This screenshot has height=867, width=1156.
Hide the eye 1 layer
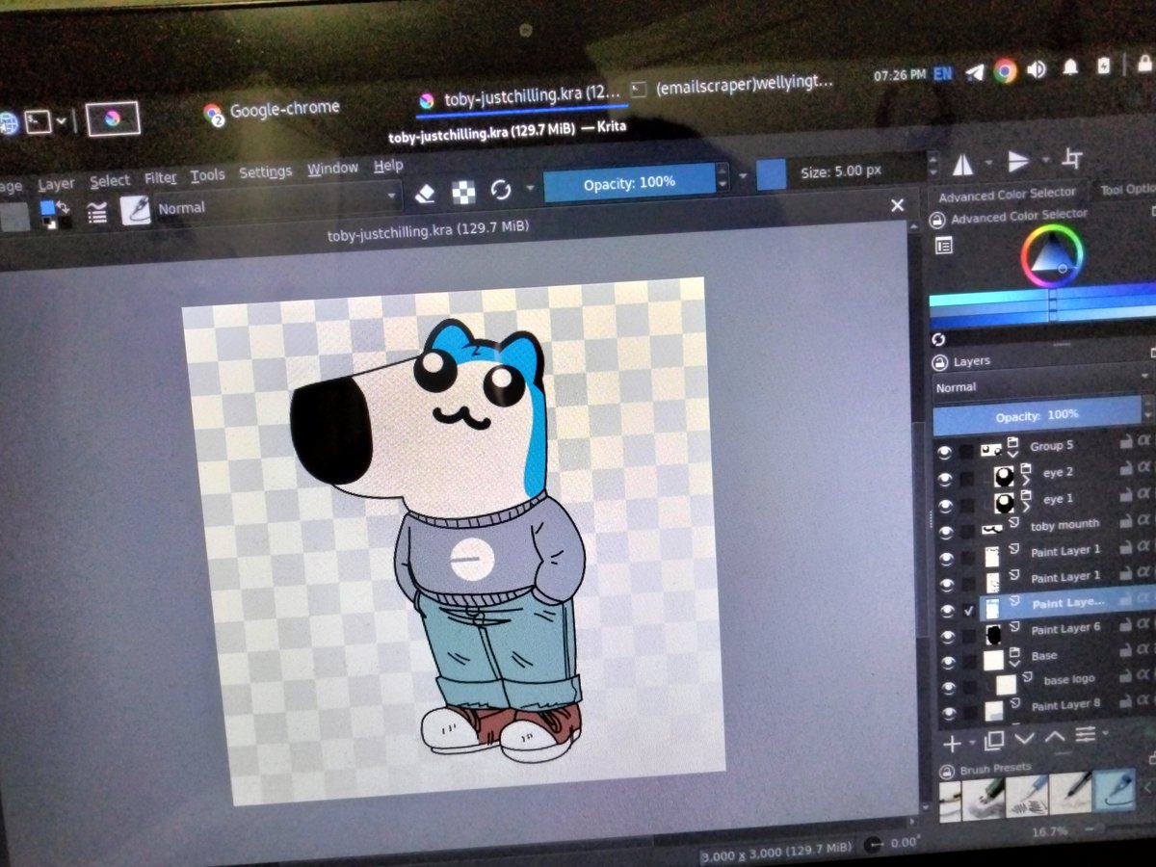[946, 504]
